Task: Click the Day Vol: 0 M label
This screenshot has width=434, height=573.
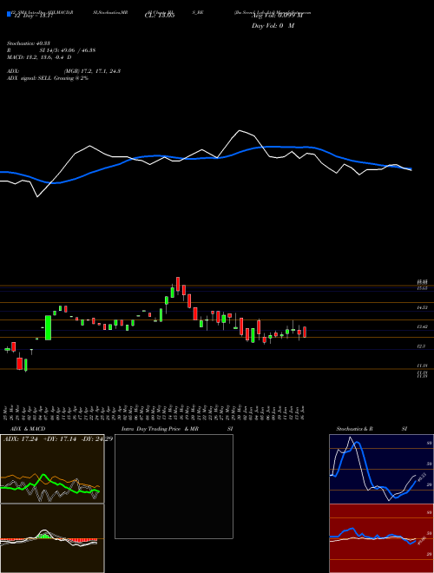Action: [x=273, y=26]
